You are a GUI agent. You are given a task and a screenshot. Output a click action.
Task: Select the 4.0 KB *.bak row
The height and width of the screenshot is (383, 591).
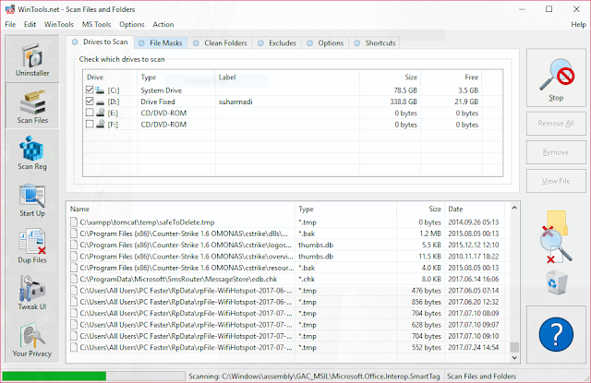(288, 268)
